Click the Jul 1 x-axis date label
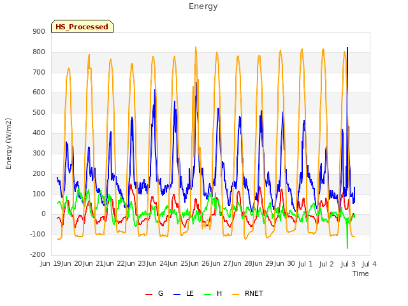Image resolution: width=408 pixels, height=306 pixels. click(x=305, y=264)
